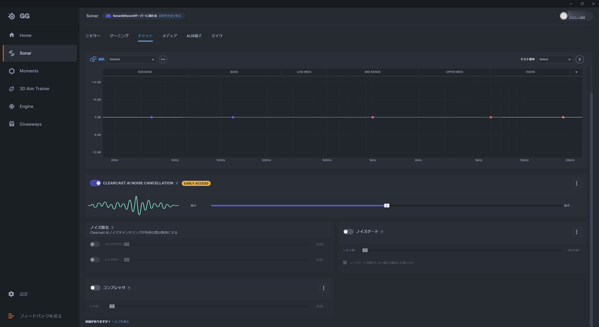Screen dimensions: 599x327
Task: Select the Sonar sidebar icon
Action: (x=11, y=53)
